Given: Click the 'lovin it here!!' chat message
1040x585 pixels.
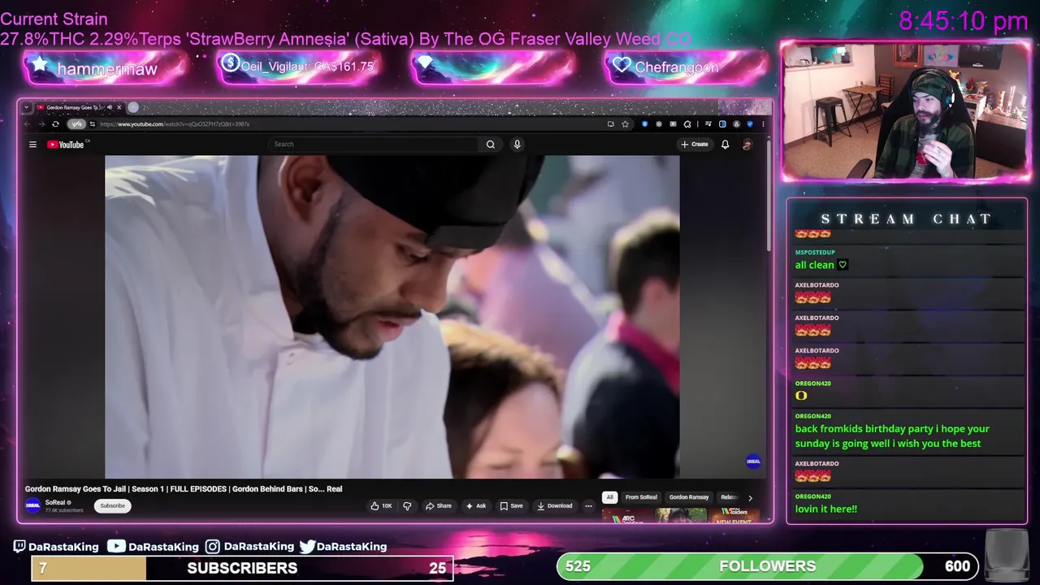Looking at the screenshot, I should tap(825, 509).
